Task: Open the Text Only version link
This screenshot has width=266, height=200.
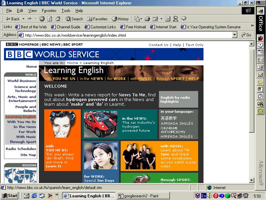Action: (x=194, y=45)
